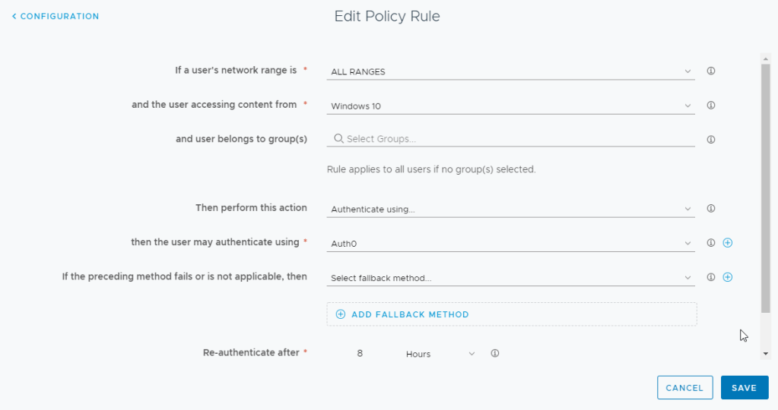This screenshot has width=778, height=410.
Task: Click info icon beside Select Groups field
Action: point(711,140)
